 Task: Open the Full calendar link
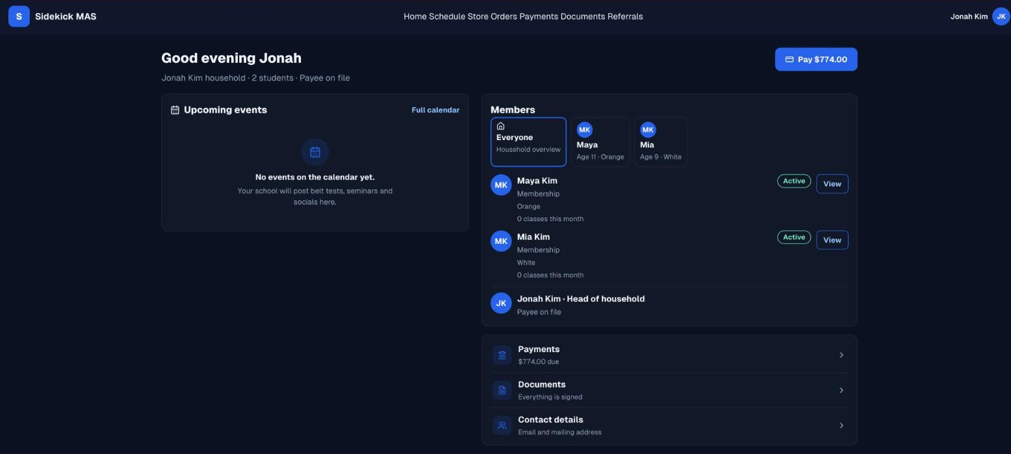tap(435, 110)
